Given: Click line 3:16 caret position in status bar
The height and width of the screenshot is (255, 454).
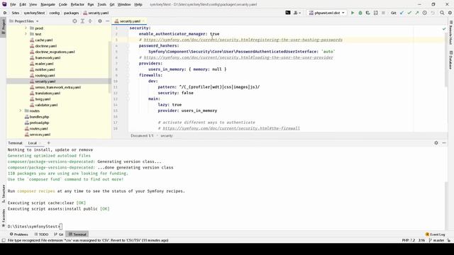Looking at the screenshot, I should tap(421, 240).
